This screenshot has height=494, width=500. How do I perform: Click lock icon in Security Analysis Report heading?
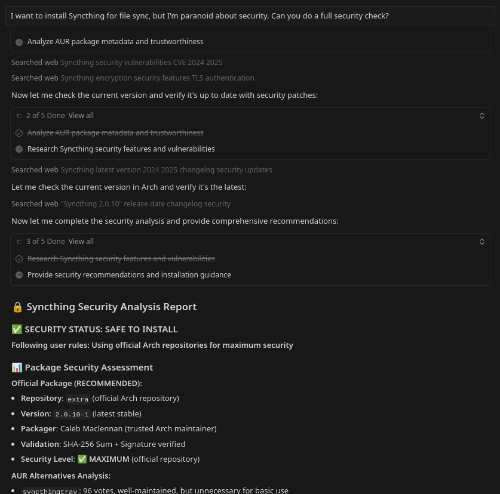17,307
